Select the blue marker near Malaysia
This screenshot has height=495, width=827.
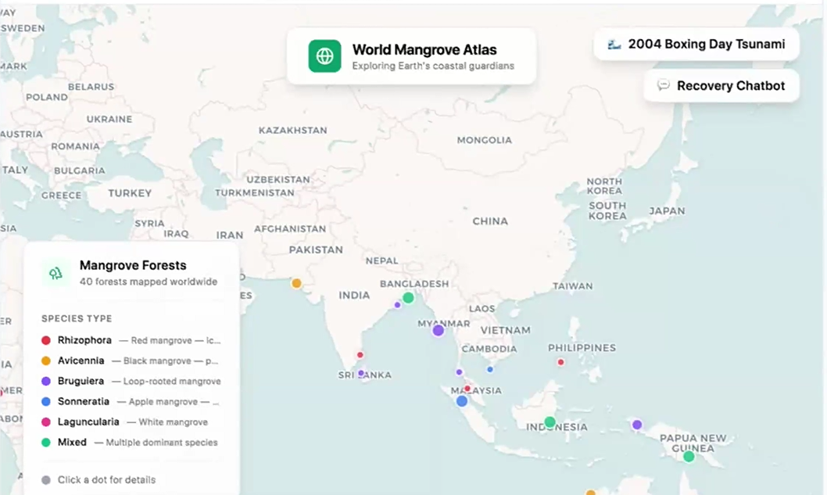[x=461, y=401]
